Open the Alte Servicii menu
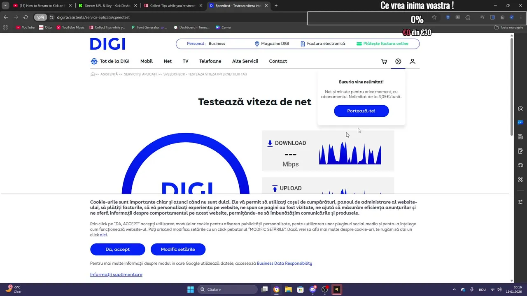527x296 pixels. pyautogui.click(x=245, y=61)
